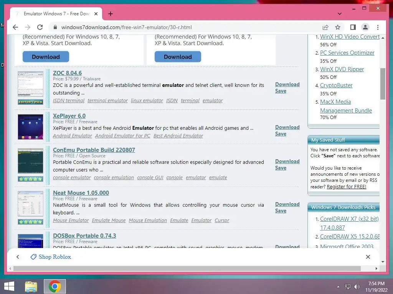
Task: Open the 'Cursor' tag link
Action: point(222,220)
